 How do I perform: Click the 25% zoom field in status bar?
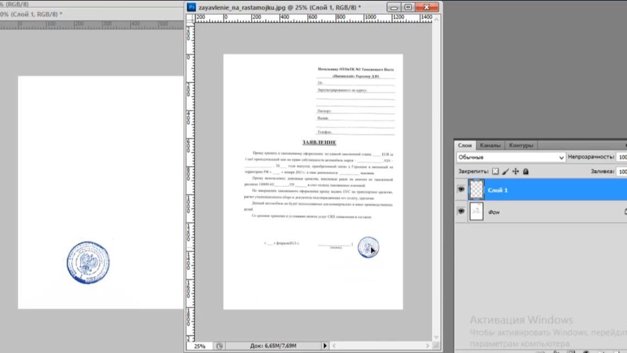(200, 346)
